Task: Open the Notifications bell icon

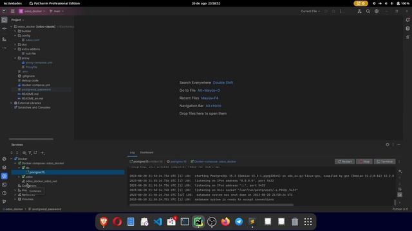Action: click(x=407, y=20)
